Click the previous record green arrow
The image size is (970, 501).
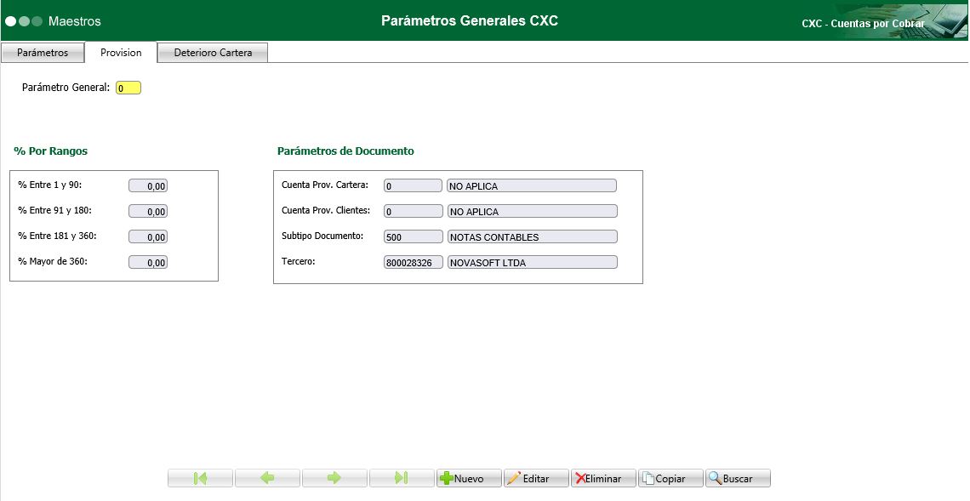tap(267, 477)
